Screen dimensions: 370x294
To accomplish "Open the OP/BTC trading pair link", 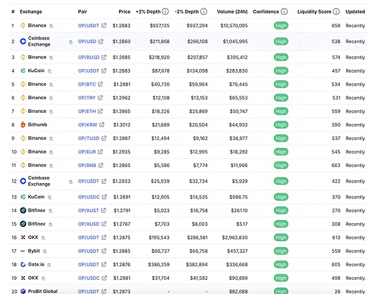I will (88, 84).
